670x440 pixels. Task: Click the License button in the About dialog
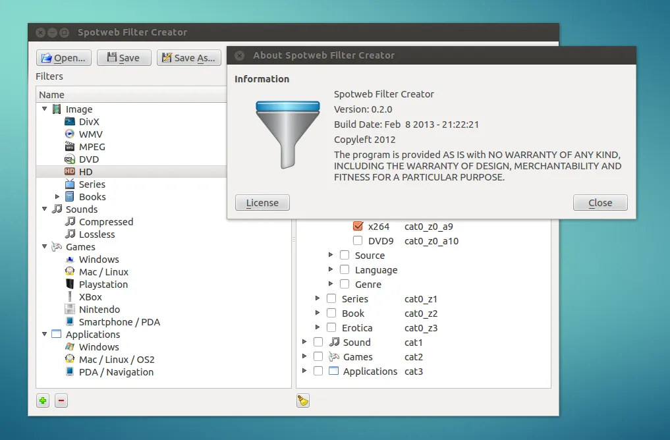click(262, 202)
